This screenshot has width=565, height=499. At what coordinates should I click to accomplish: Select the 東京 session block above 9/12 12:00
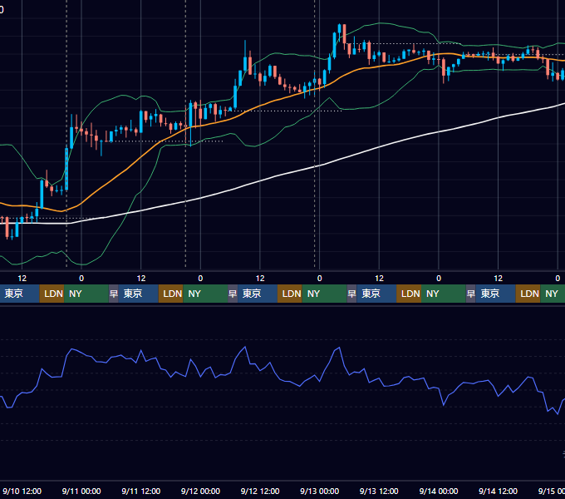tap(258, 294)
